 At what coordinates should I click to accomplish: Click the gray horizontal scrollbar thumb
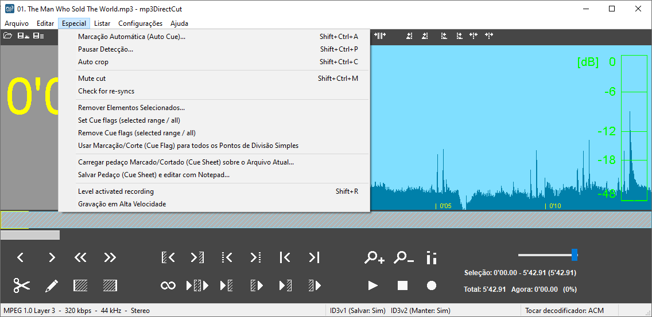[x=30, y=235]
